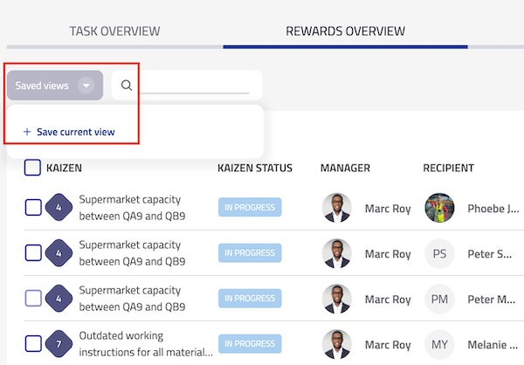This screenshot has height=365, width=524.
Task: Click Phoebe J.'s recipient profile photo
Action: (439, 208)
